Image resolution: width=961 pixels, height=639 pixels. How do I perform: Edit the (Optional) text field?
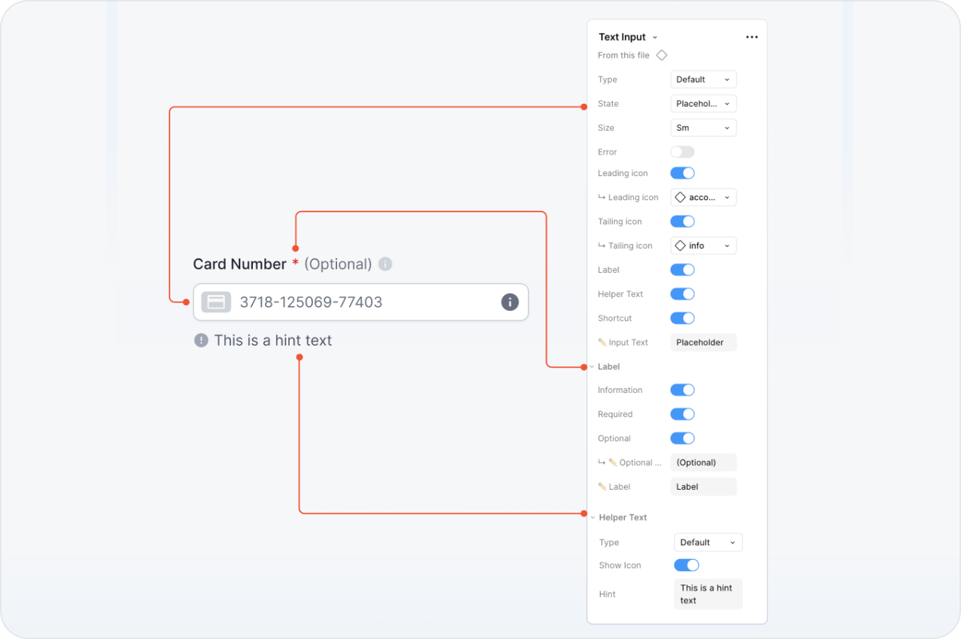tap(703, 462)
